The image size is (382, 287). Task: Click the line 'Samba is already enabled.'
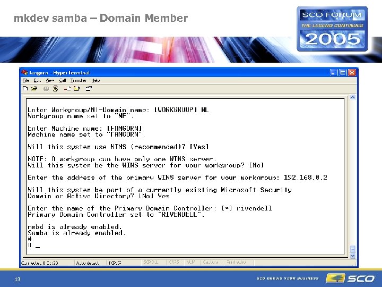pos(76,233)
